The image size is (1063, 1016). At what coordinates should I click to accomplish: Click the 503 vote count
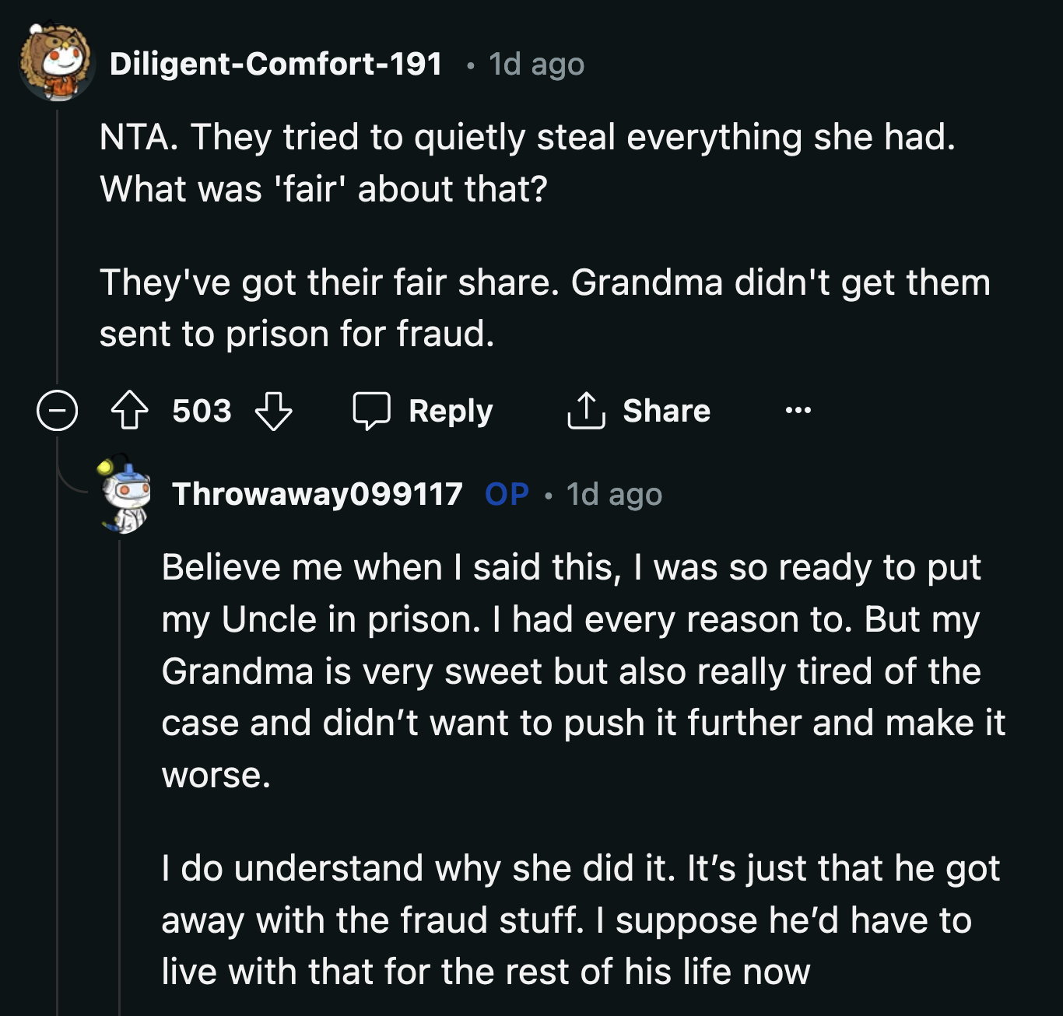click(x=201, y=410)
